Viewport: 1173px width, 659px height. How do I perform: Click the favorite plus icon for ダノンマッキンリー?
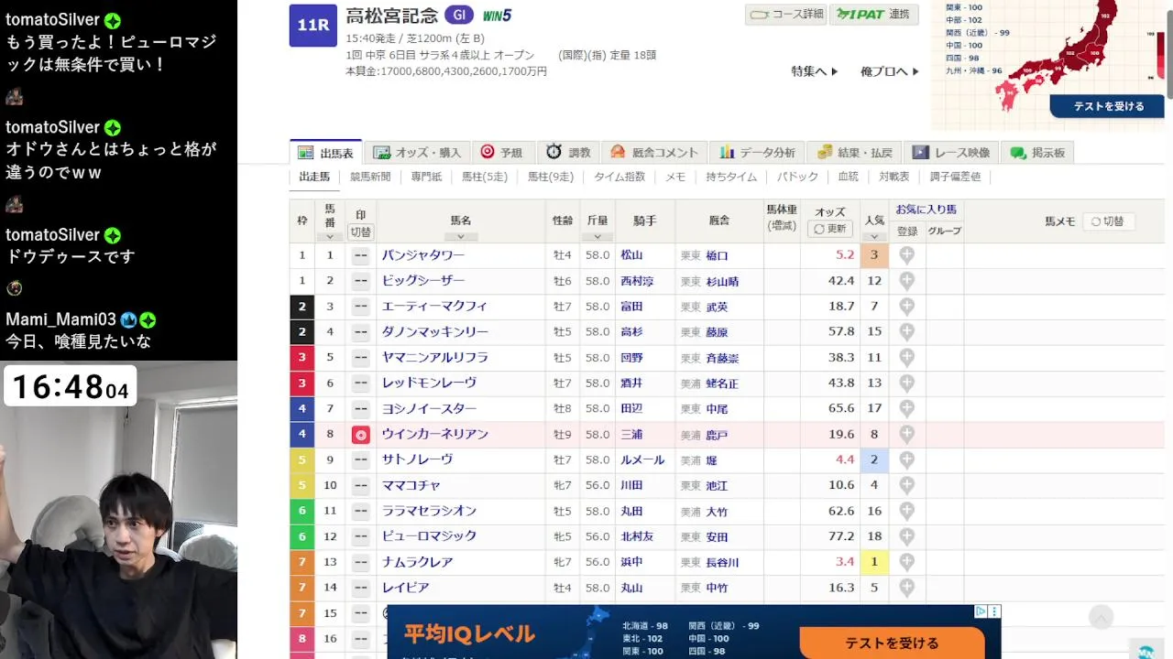(x=906, y=332)
